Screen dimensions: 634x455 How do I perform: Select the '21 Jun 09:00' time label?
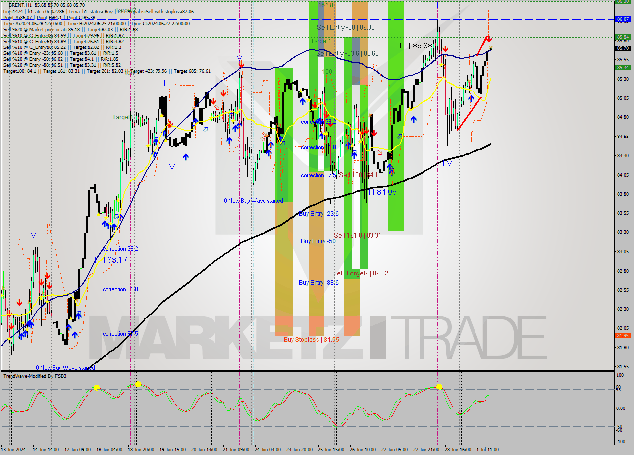(236, 450)
